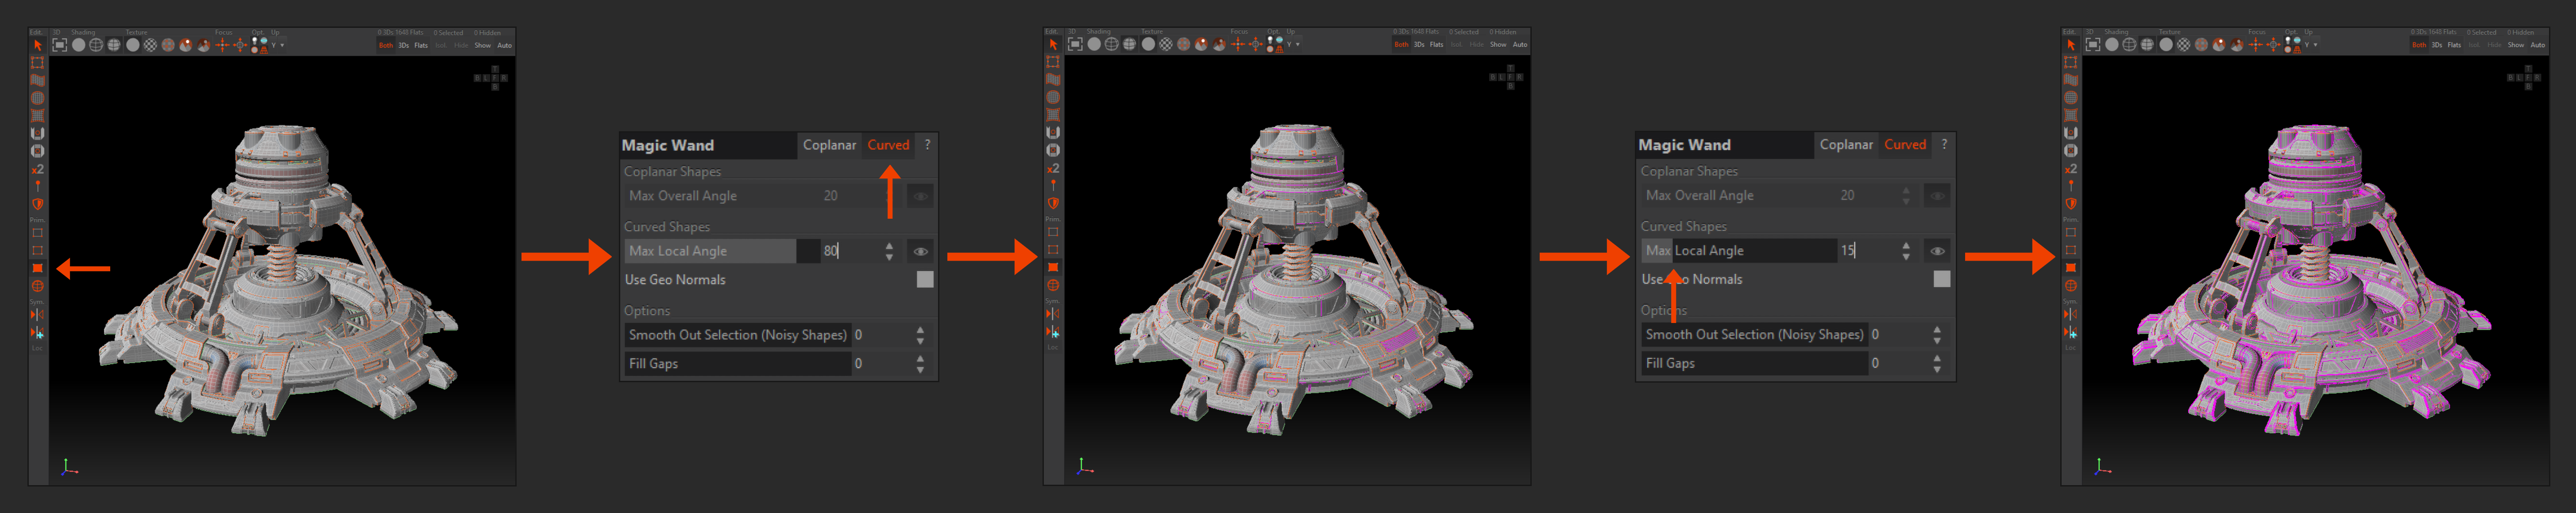Select polygon mode icon in left viewport toolbar
The image size is (2576, 513).
(x=37, y=267)
